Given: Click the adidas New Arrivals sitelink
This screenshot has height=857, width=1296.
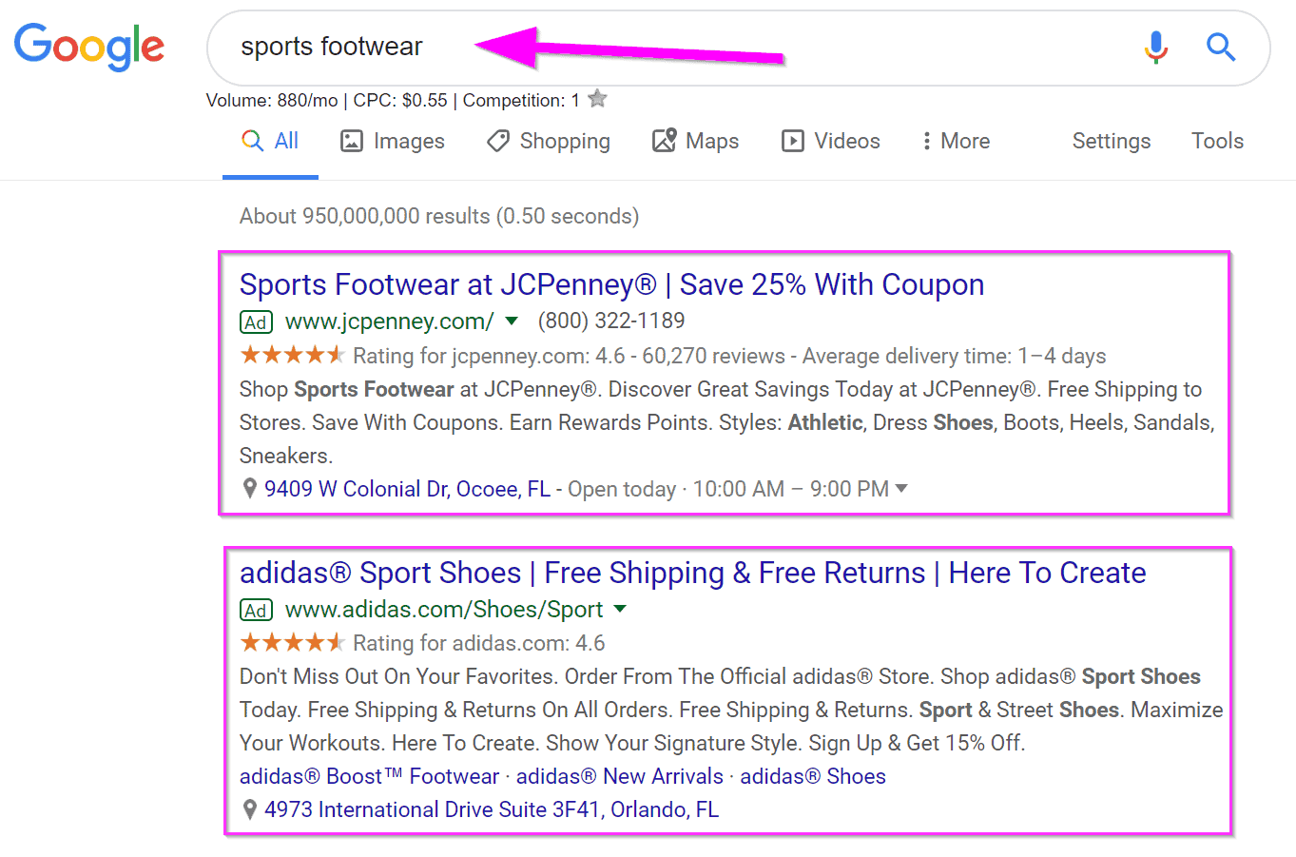Looking at the screenshot, I should [x=620, y=776].
